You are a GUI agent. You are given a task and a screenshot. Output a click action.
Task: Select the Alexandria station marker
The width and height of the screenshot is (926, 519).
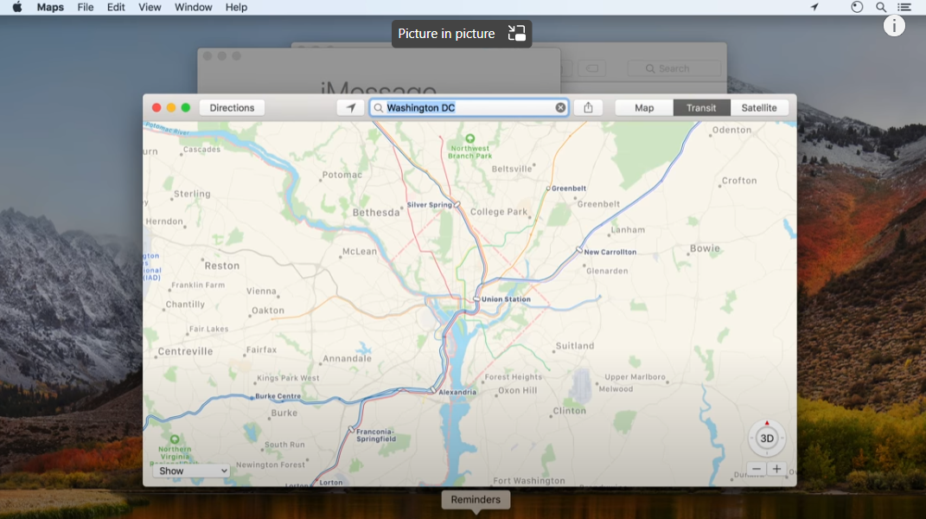coord(434,391)
